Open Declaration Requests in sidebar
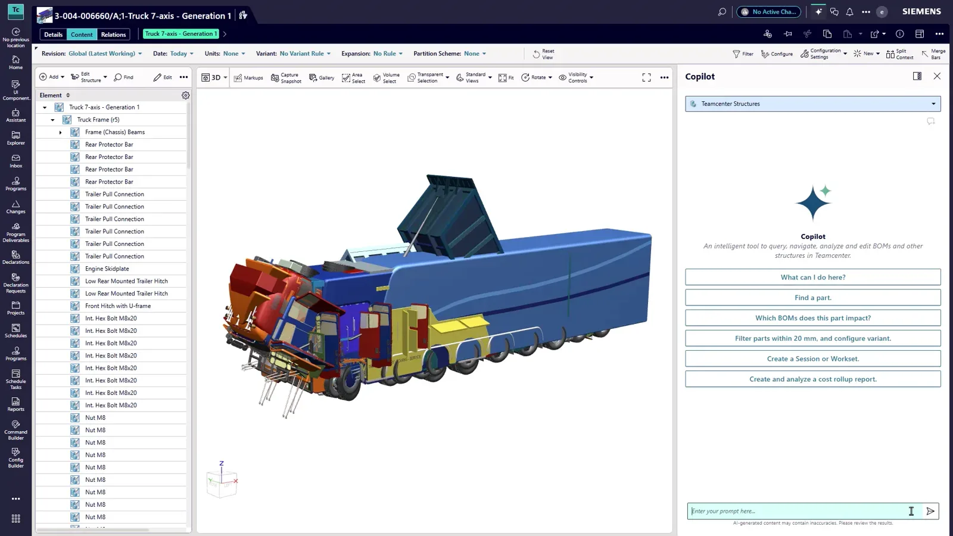 [x=15, y=283]
